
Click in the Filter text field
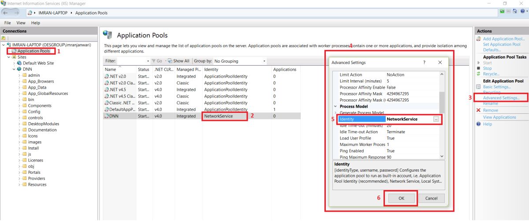(131, 61)
